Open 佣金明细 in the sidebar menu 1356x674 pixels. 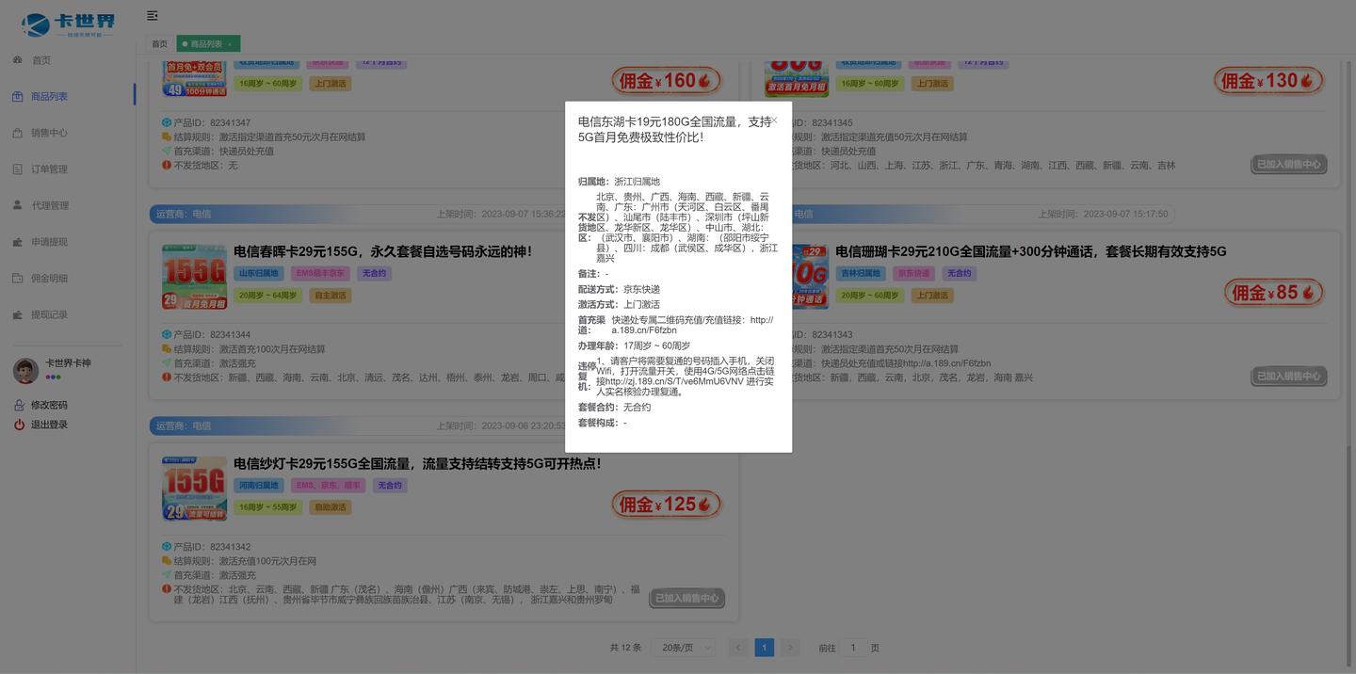(49, 279)
